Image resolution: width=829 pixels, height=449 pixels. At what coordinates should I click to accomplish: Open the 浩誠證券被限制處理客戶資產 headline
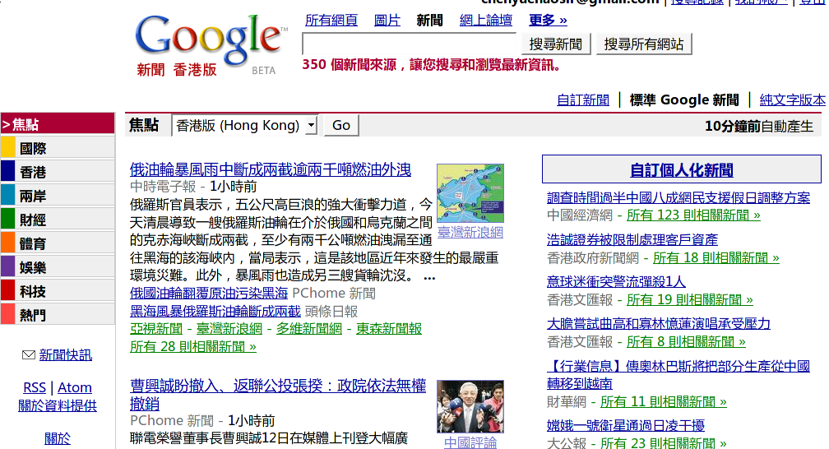pos(632,239)
